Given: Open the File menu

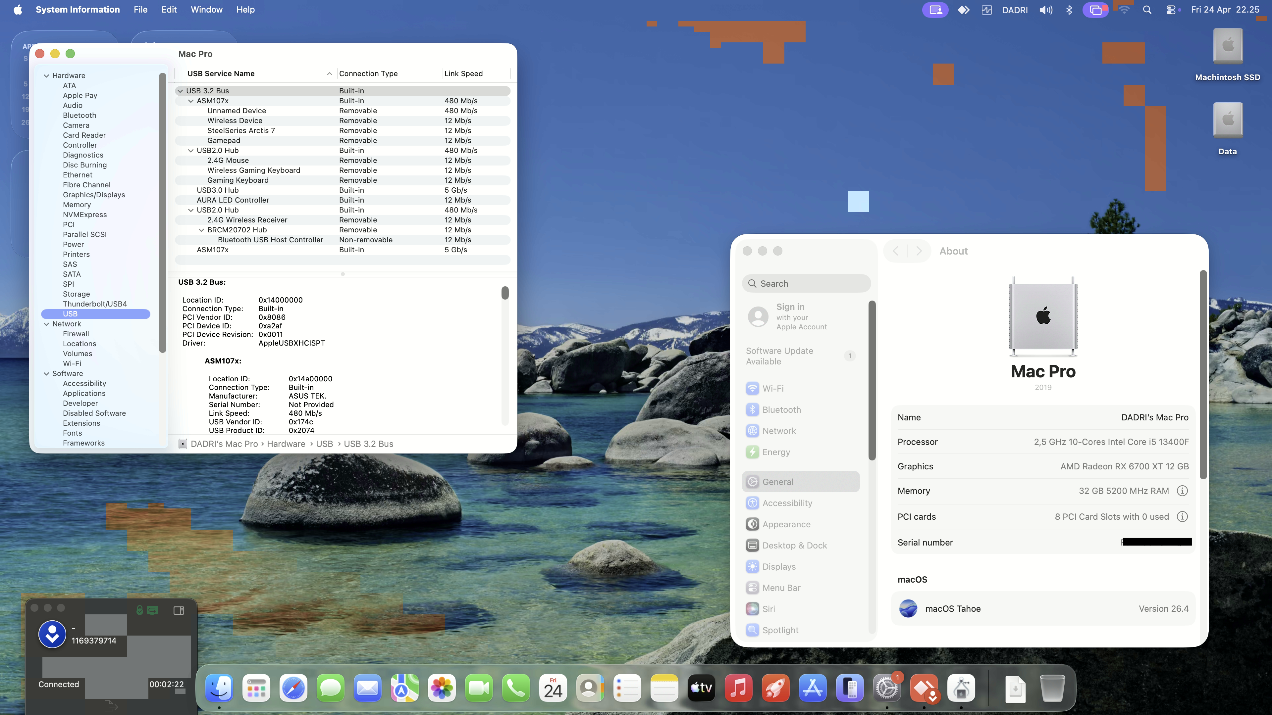Looking at the screenshot, I should [x=140, y=9].
